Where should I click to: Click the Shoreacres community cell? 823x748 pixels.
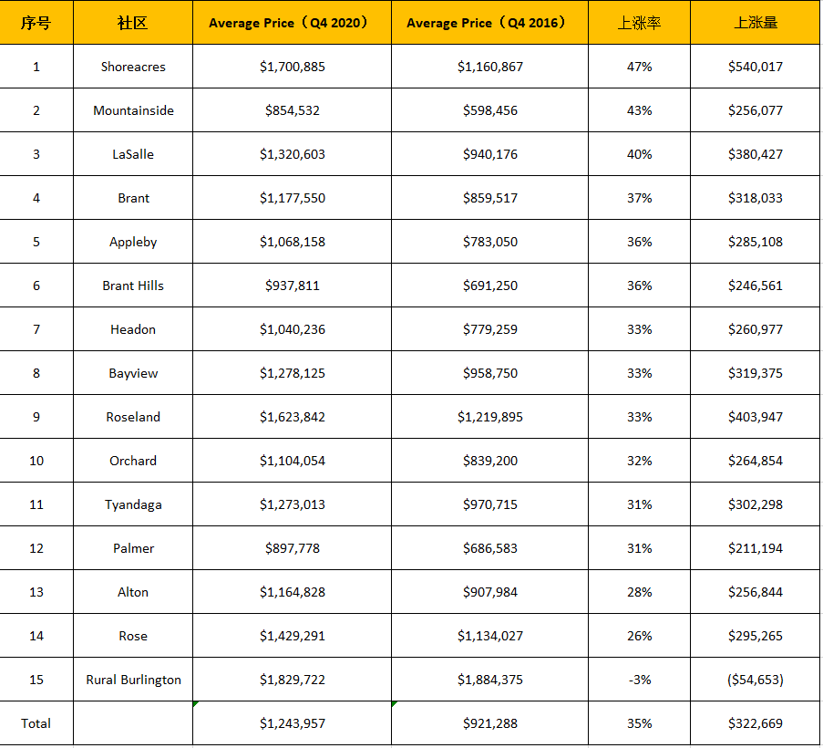pyautogui.click(x=133, y=67)
